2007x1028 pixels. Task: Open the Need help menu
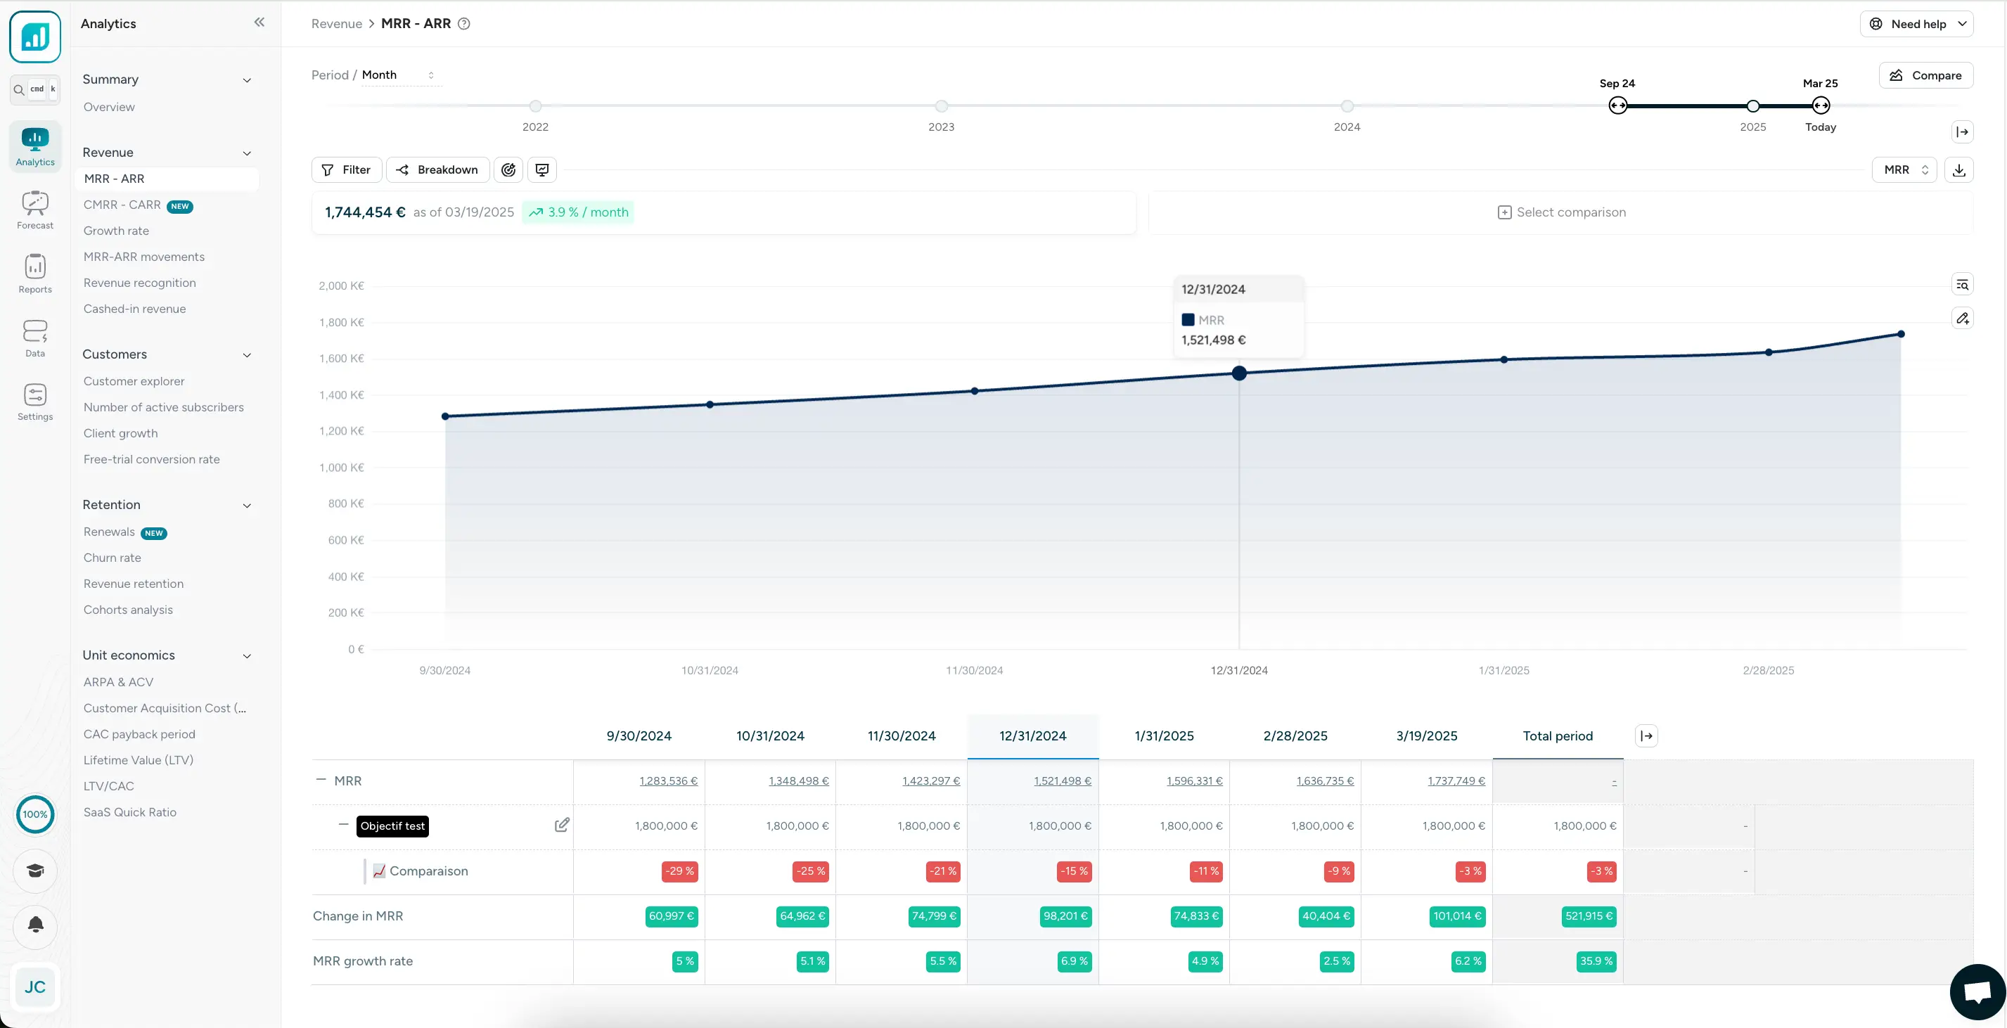click(x=1916, y=23)
